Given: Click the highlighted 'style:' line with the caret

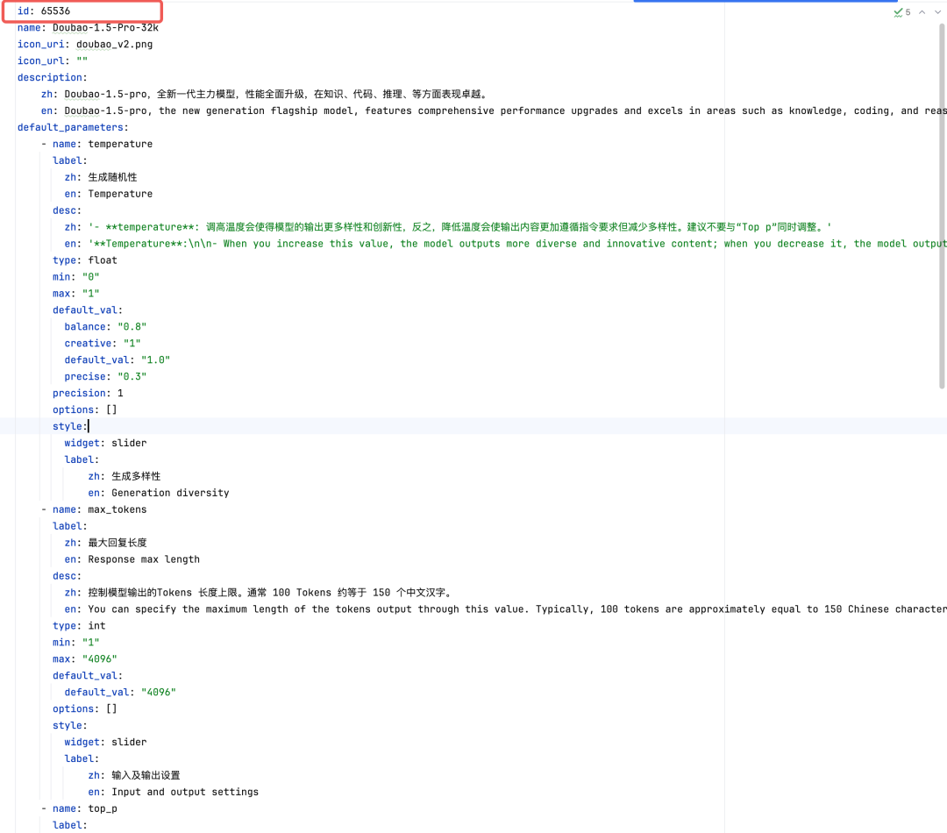Looking at the screenshot, I should pyautogui.click(x=70, y=426).
